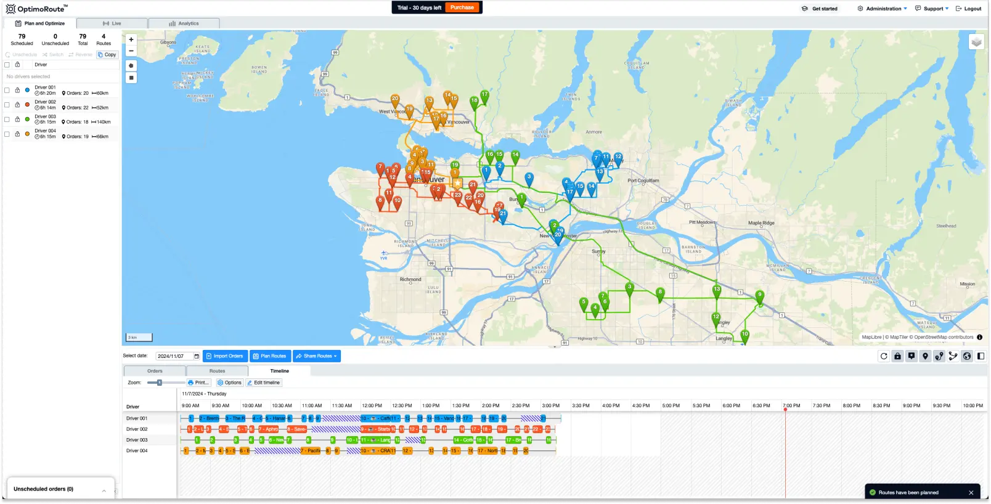
Task: Click the Copy button
Action: click(107, 55)
